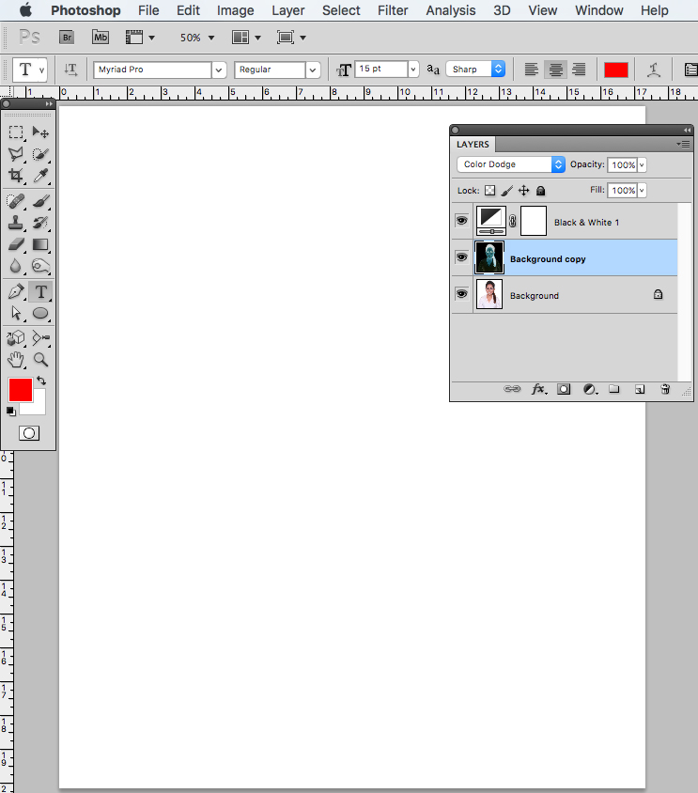
Task: Add a layer mask from Layers panel
Action: point(564,389)
